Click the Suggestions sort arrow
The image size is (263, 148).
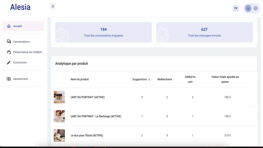pyautogui.click(x=149, y=79)
